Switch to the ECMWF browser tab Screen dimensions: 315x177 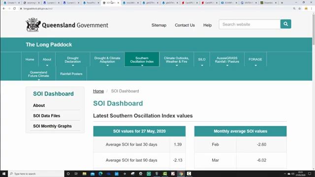(229, 3)
